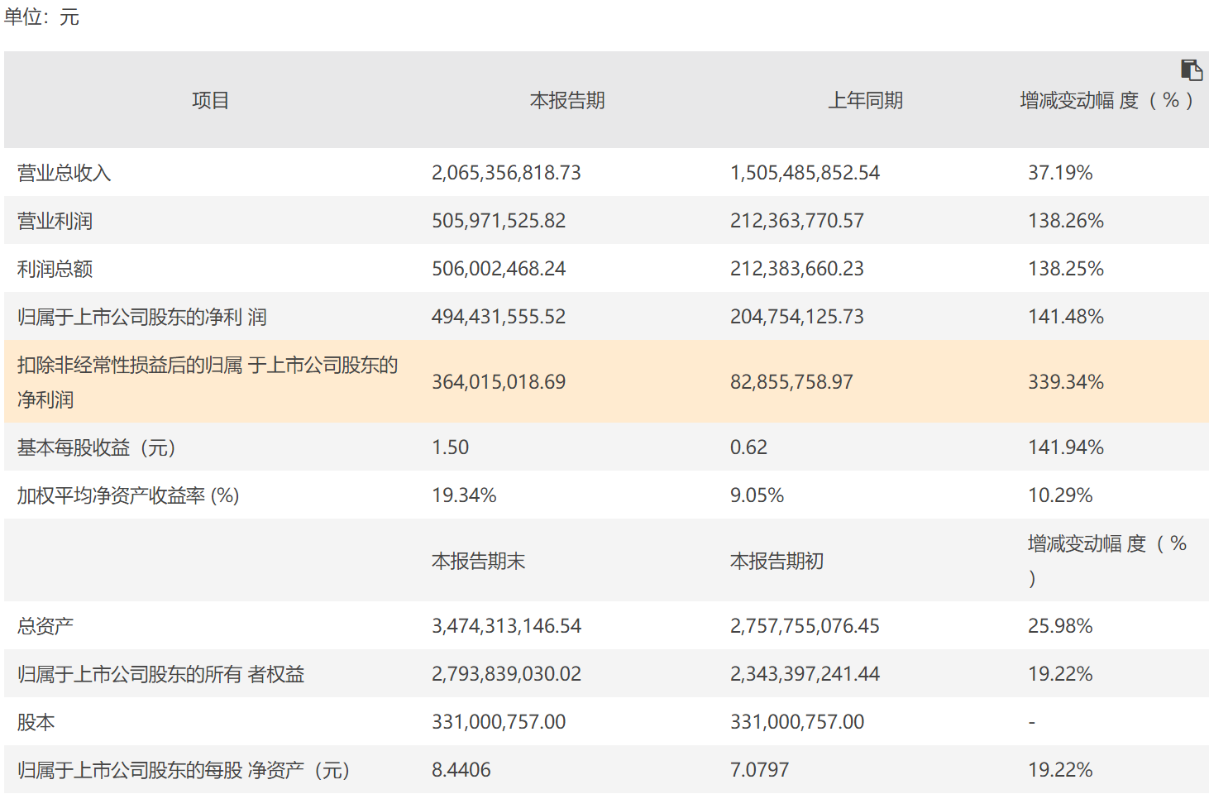1209x794 pixels.
Task: Click the value 505,971,525.82
Action: click(499, 221)
